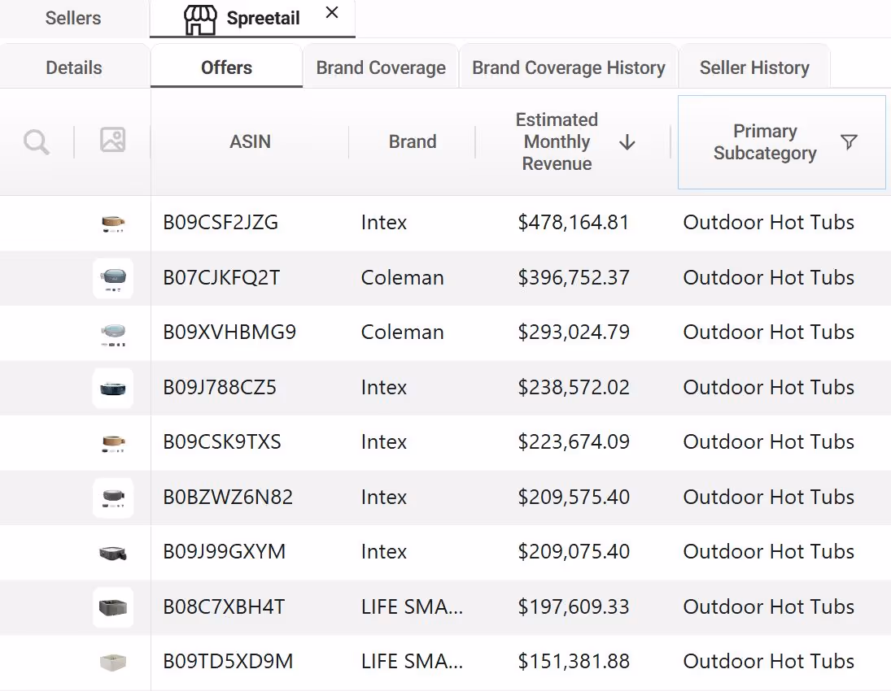Click Intex brand in B09J99GXYM row
Image resolution: width=891 pixels, height=691 pixels.
coord(384,552)
